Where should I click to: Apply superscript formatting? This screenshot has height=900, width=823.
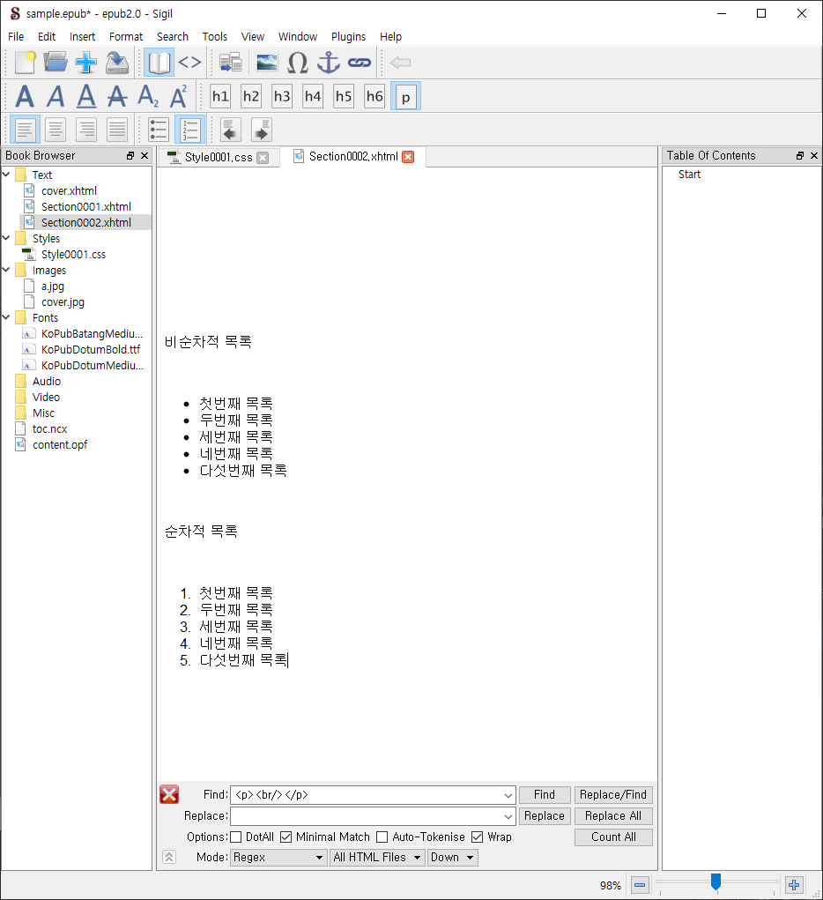[179, 96]
